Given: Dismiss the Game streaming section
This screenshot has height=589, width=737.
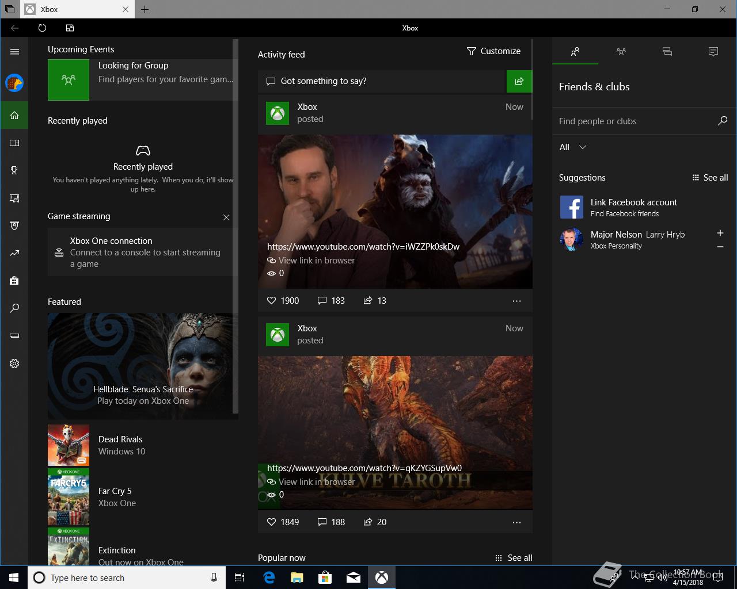Looking at the screenshot, I should coord(226,217).
